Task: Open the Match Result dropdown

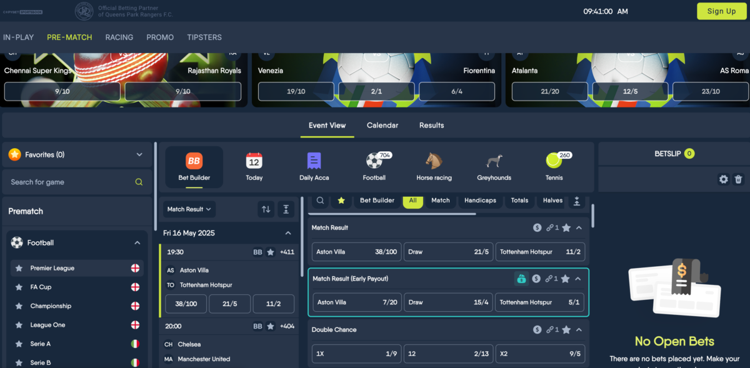Action: point(190,209)
